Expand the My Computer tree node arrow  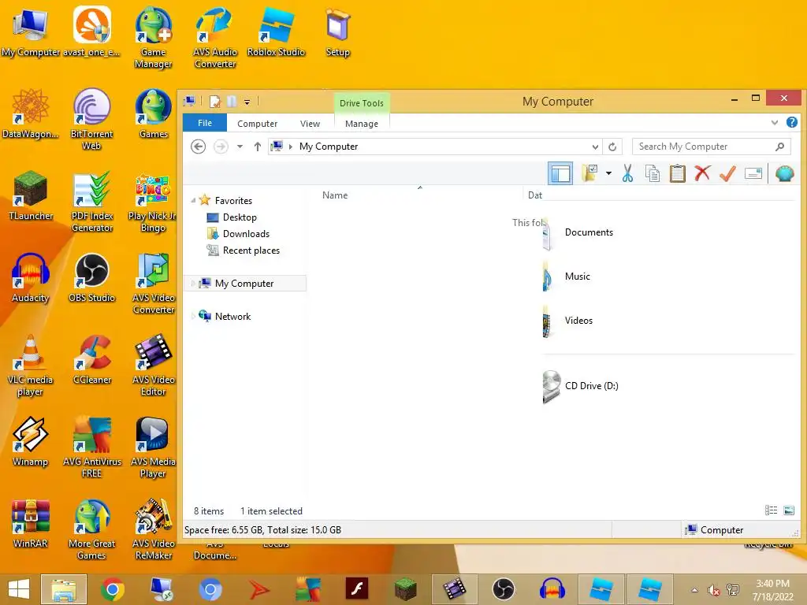point(193,284)
